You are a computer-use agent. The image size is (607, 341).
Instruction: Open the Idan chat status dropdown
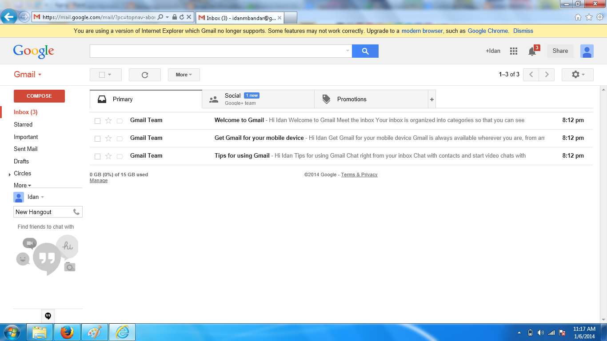tap(43, 197)
